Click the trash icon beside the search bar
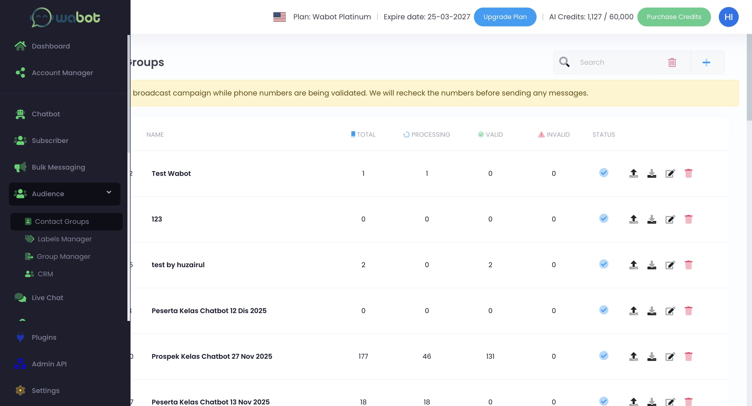Viewport: 752px width, 406px height. (672, 62)
